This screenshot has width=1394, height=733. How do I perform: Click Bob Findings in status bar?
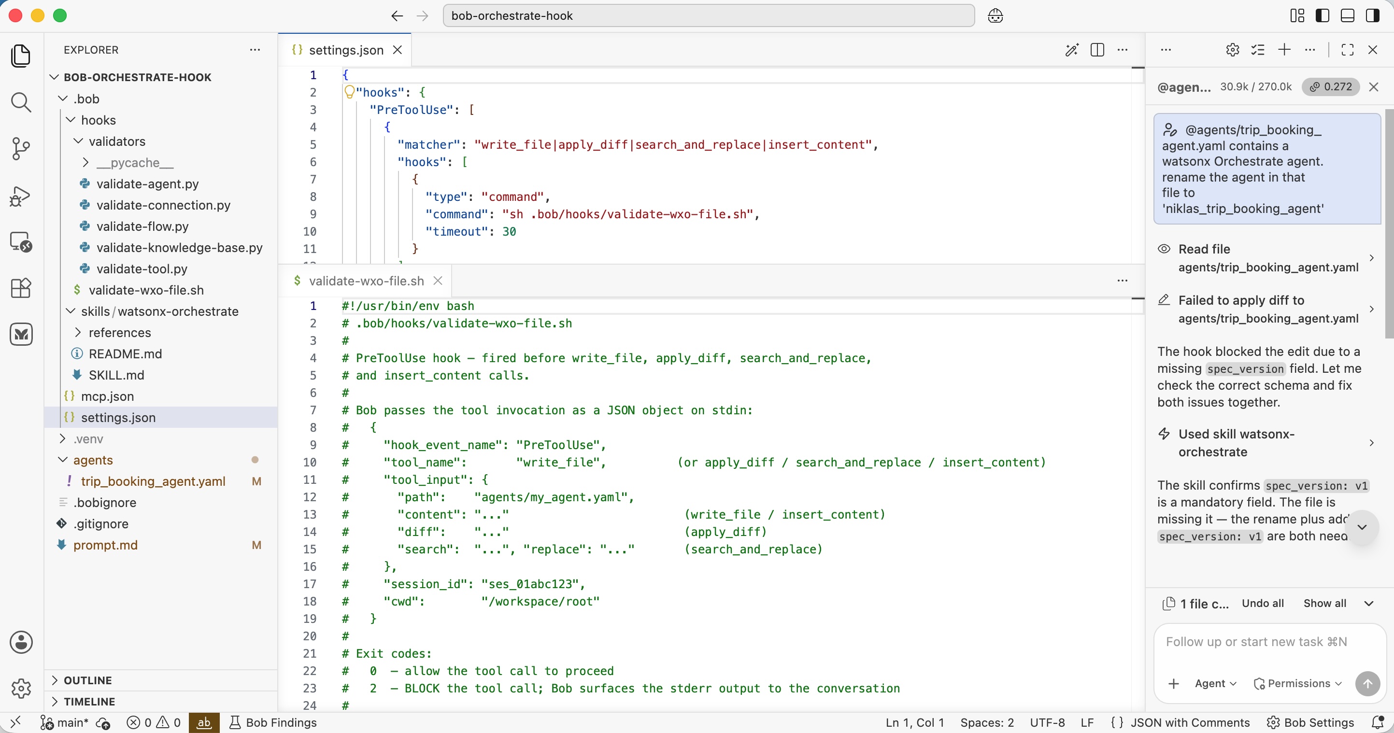tap(273, 722)
